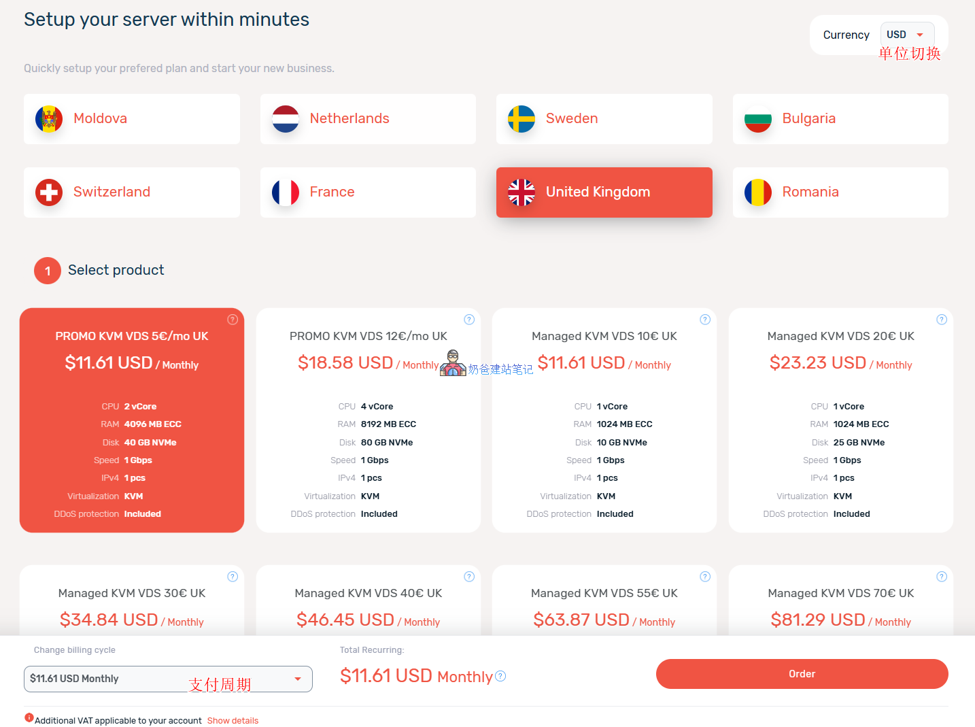Image resolution: width=975 pixels, height=727 pixels.
Task: Click help icon next to Total Recurring price
Action: (501, 676)
